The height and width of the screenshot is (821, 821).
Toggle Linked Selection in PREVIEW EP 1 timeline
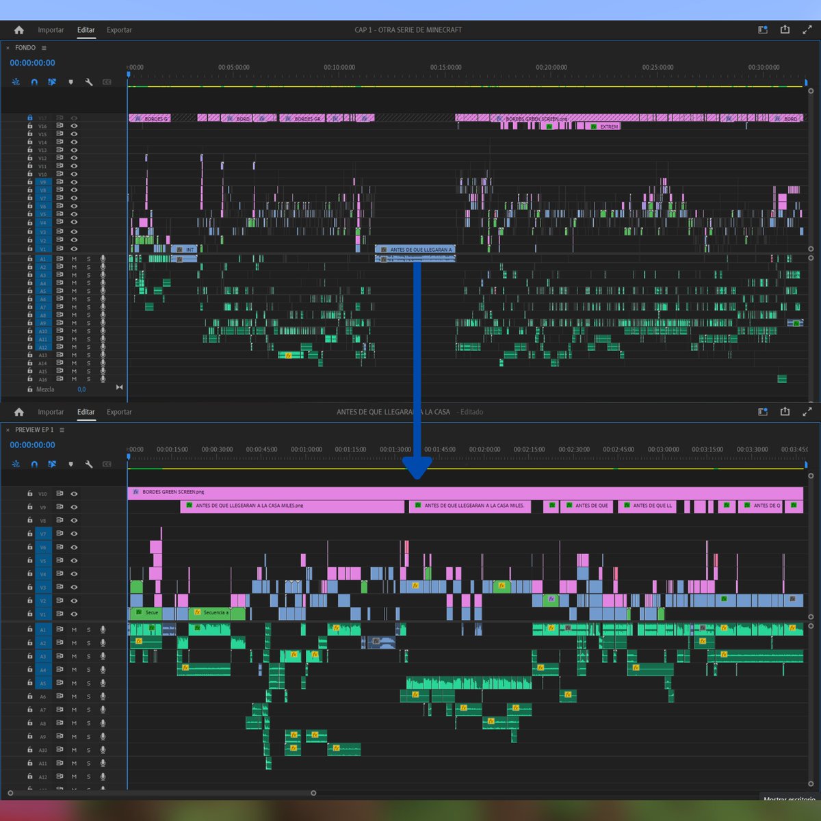[x=52, y=464]
